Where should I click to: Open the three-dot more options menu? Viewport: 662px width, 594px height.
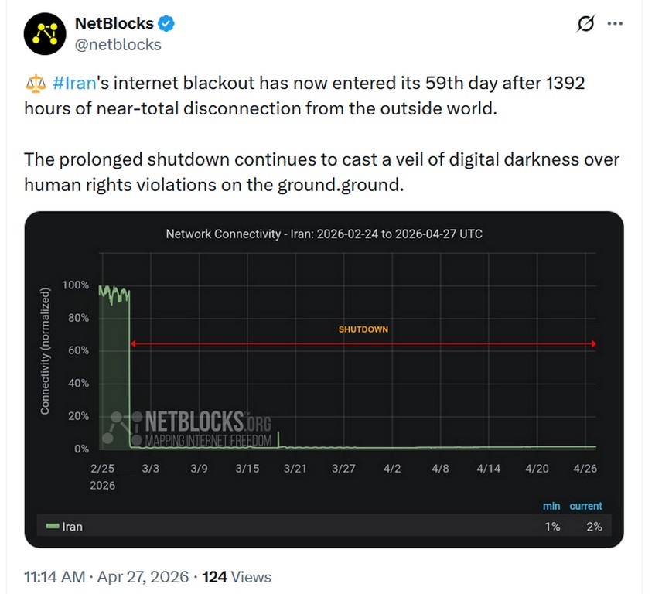(x=615, y=24)
